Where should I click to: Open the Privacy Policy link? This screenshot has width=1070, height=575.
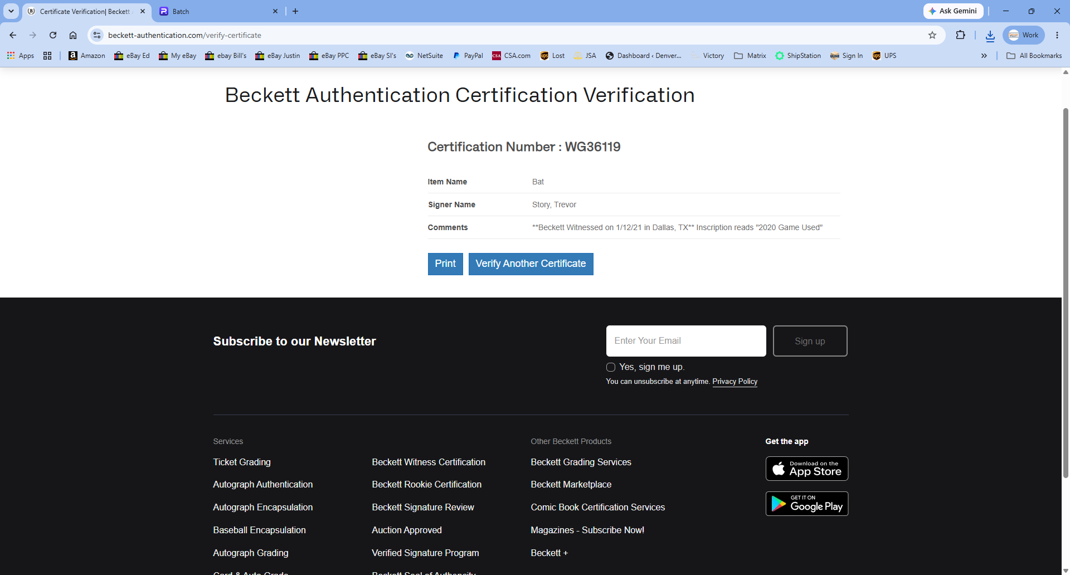[735, 382]
